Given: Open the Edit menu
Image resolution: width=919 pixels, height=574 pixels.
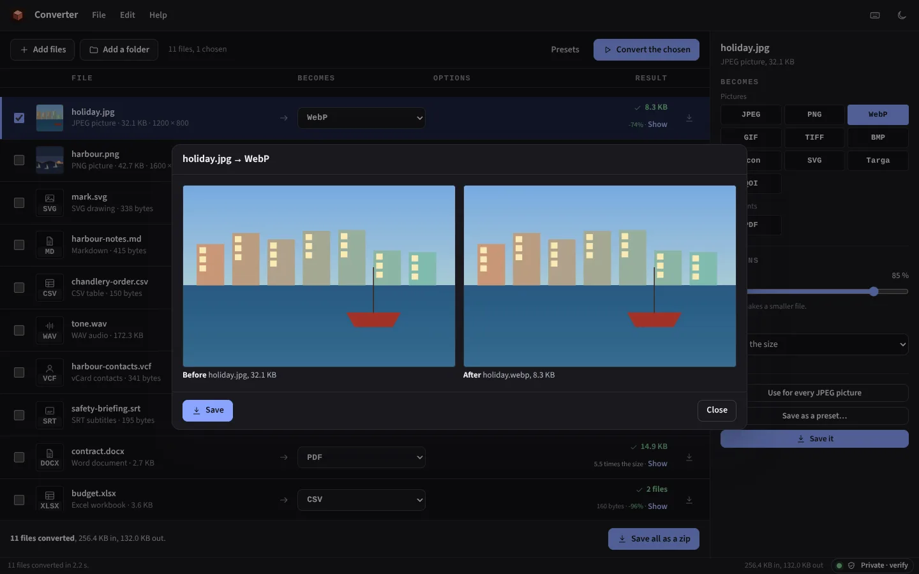Looking at the screenshot, I should (x=128, y=15).
